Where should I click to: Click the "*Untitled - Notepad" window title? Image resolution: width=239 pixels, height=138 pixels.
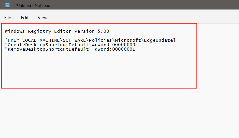[33, 5]
